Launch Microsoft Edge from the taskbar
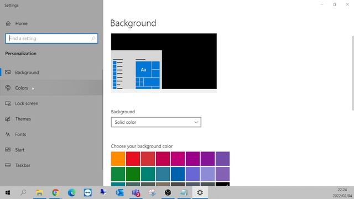Image resolution: width=354 pixels, height=199 pixels. pos(71,193)
